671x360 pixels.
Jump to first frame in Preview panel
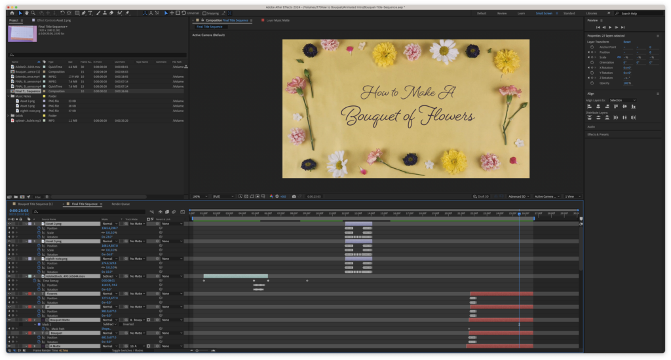pyautogui.click(x=598, y=27)
